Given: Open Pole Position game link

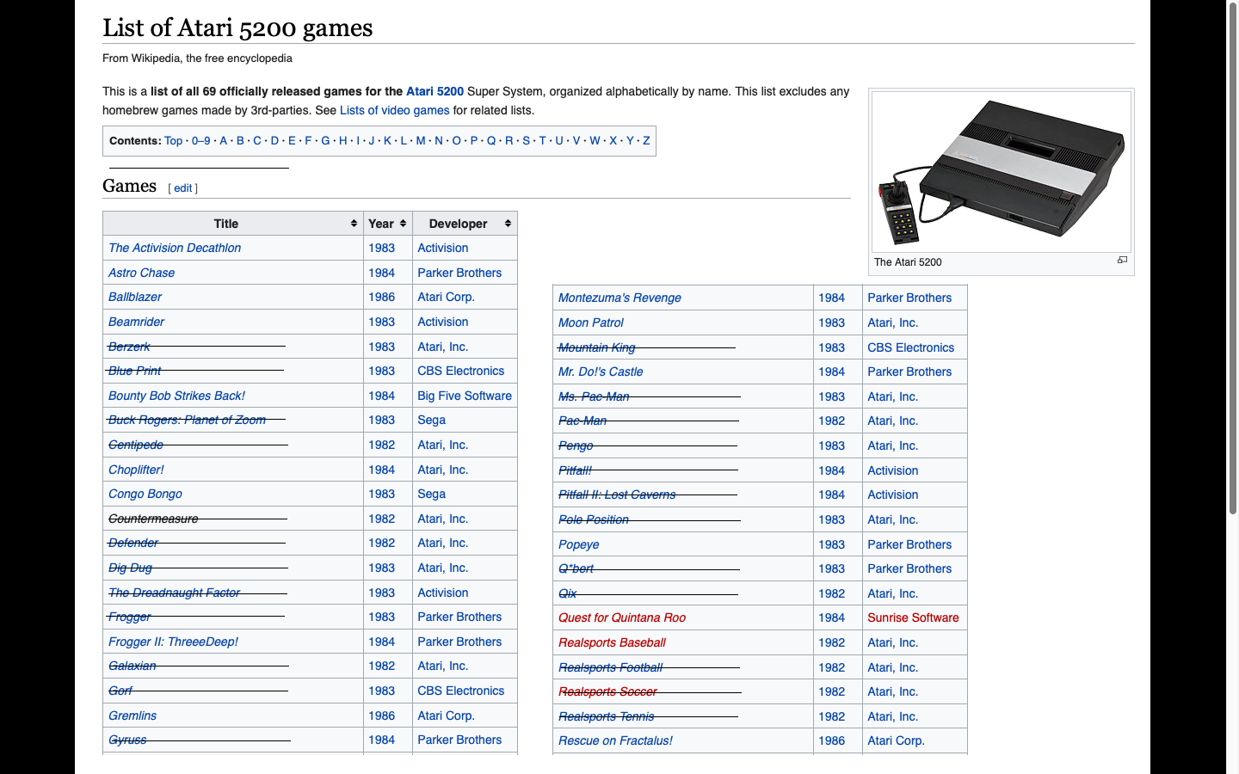Looking at the screenshot, I should coord(593,519).
